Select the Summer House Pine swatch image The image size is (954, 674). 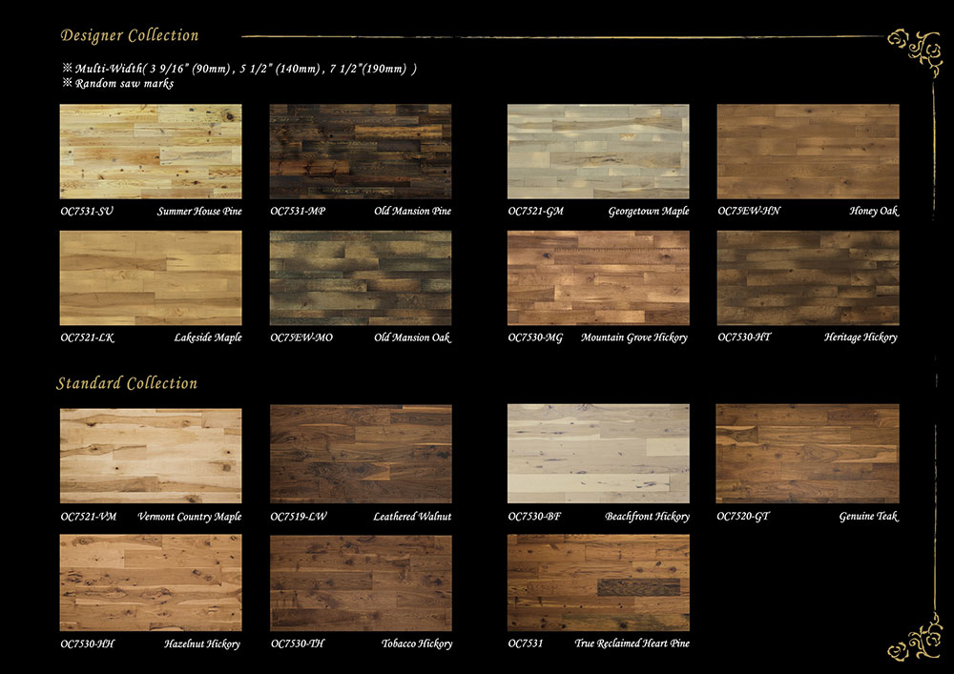coord(151,152)
